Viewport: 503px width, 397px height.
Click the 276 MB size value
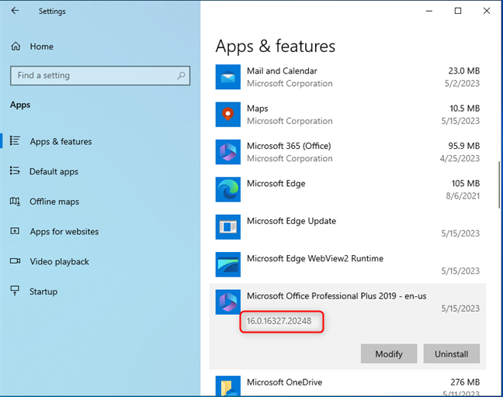pos(465,382)
